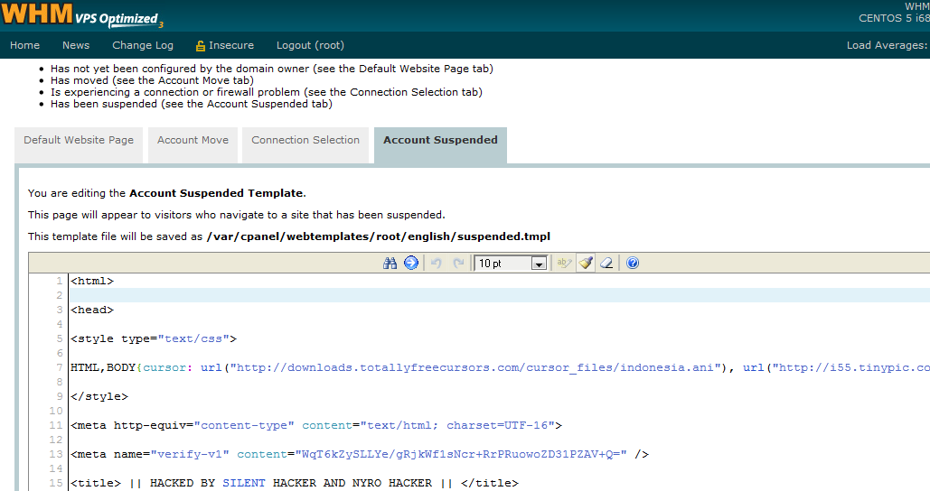Select the Account Suspended tab

click(441, 144)
